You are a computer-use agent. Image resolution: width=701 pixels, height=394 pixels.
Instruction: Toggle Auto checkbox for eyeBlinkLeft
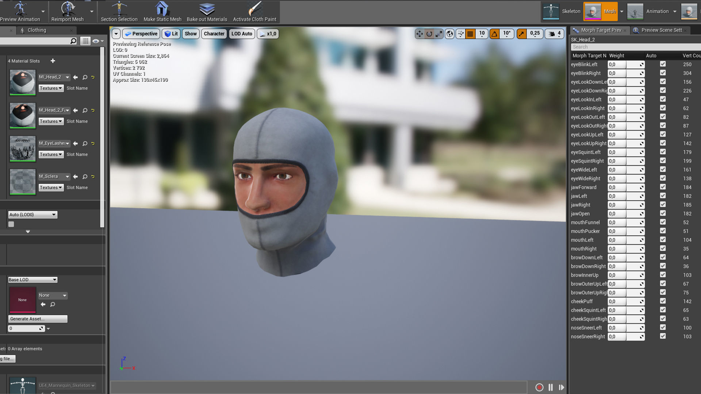(x=663, y=64)
